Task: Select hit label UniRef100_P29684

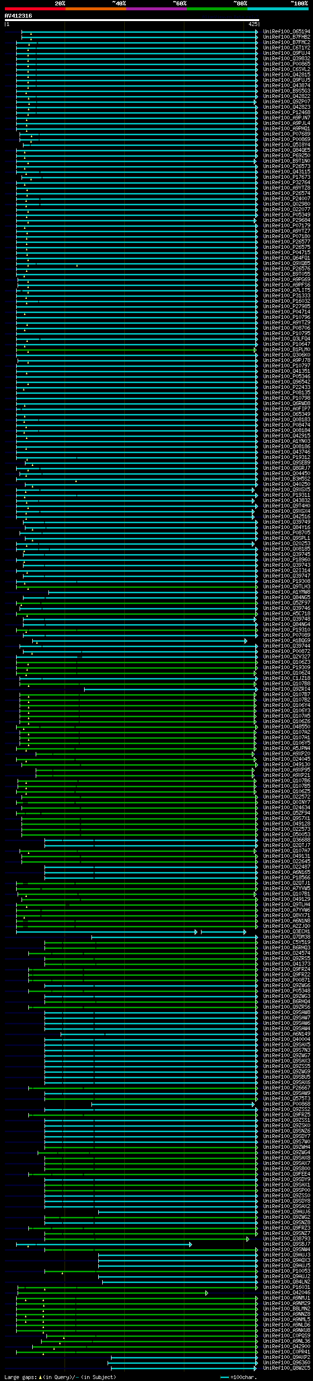Action: pyautogui.click(x=286, y=220)
